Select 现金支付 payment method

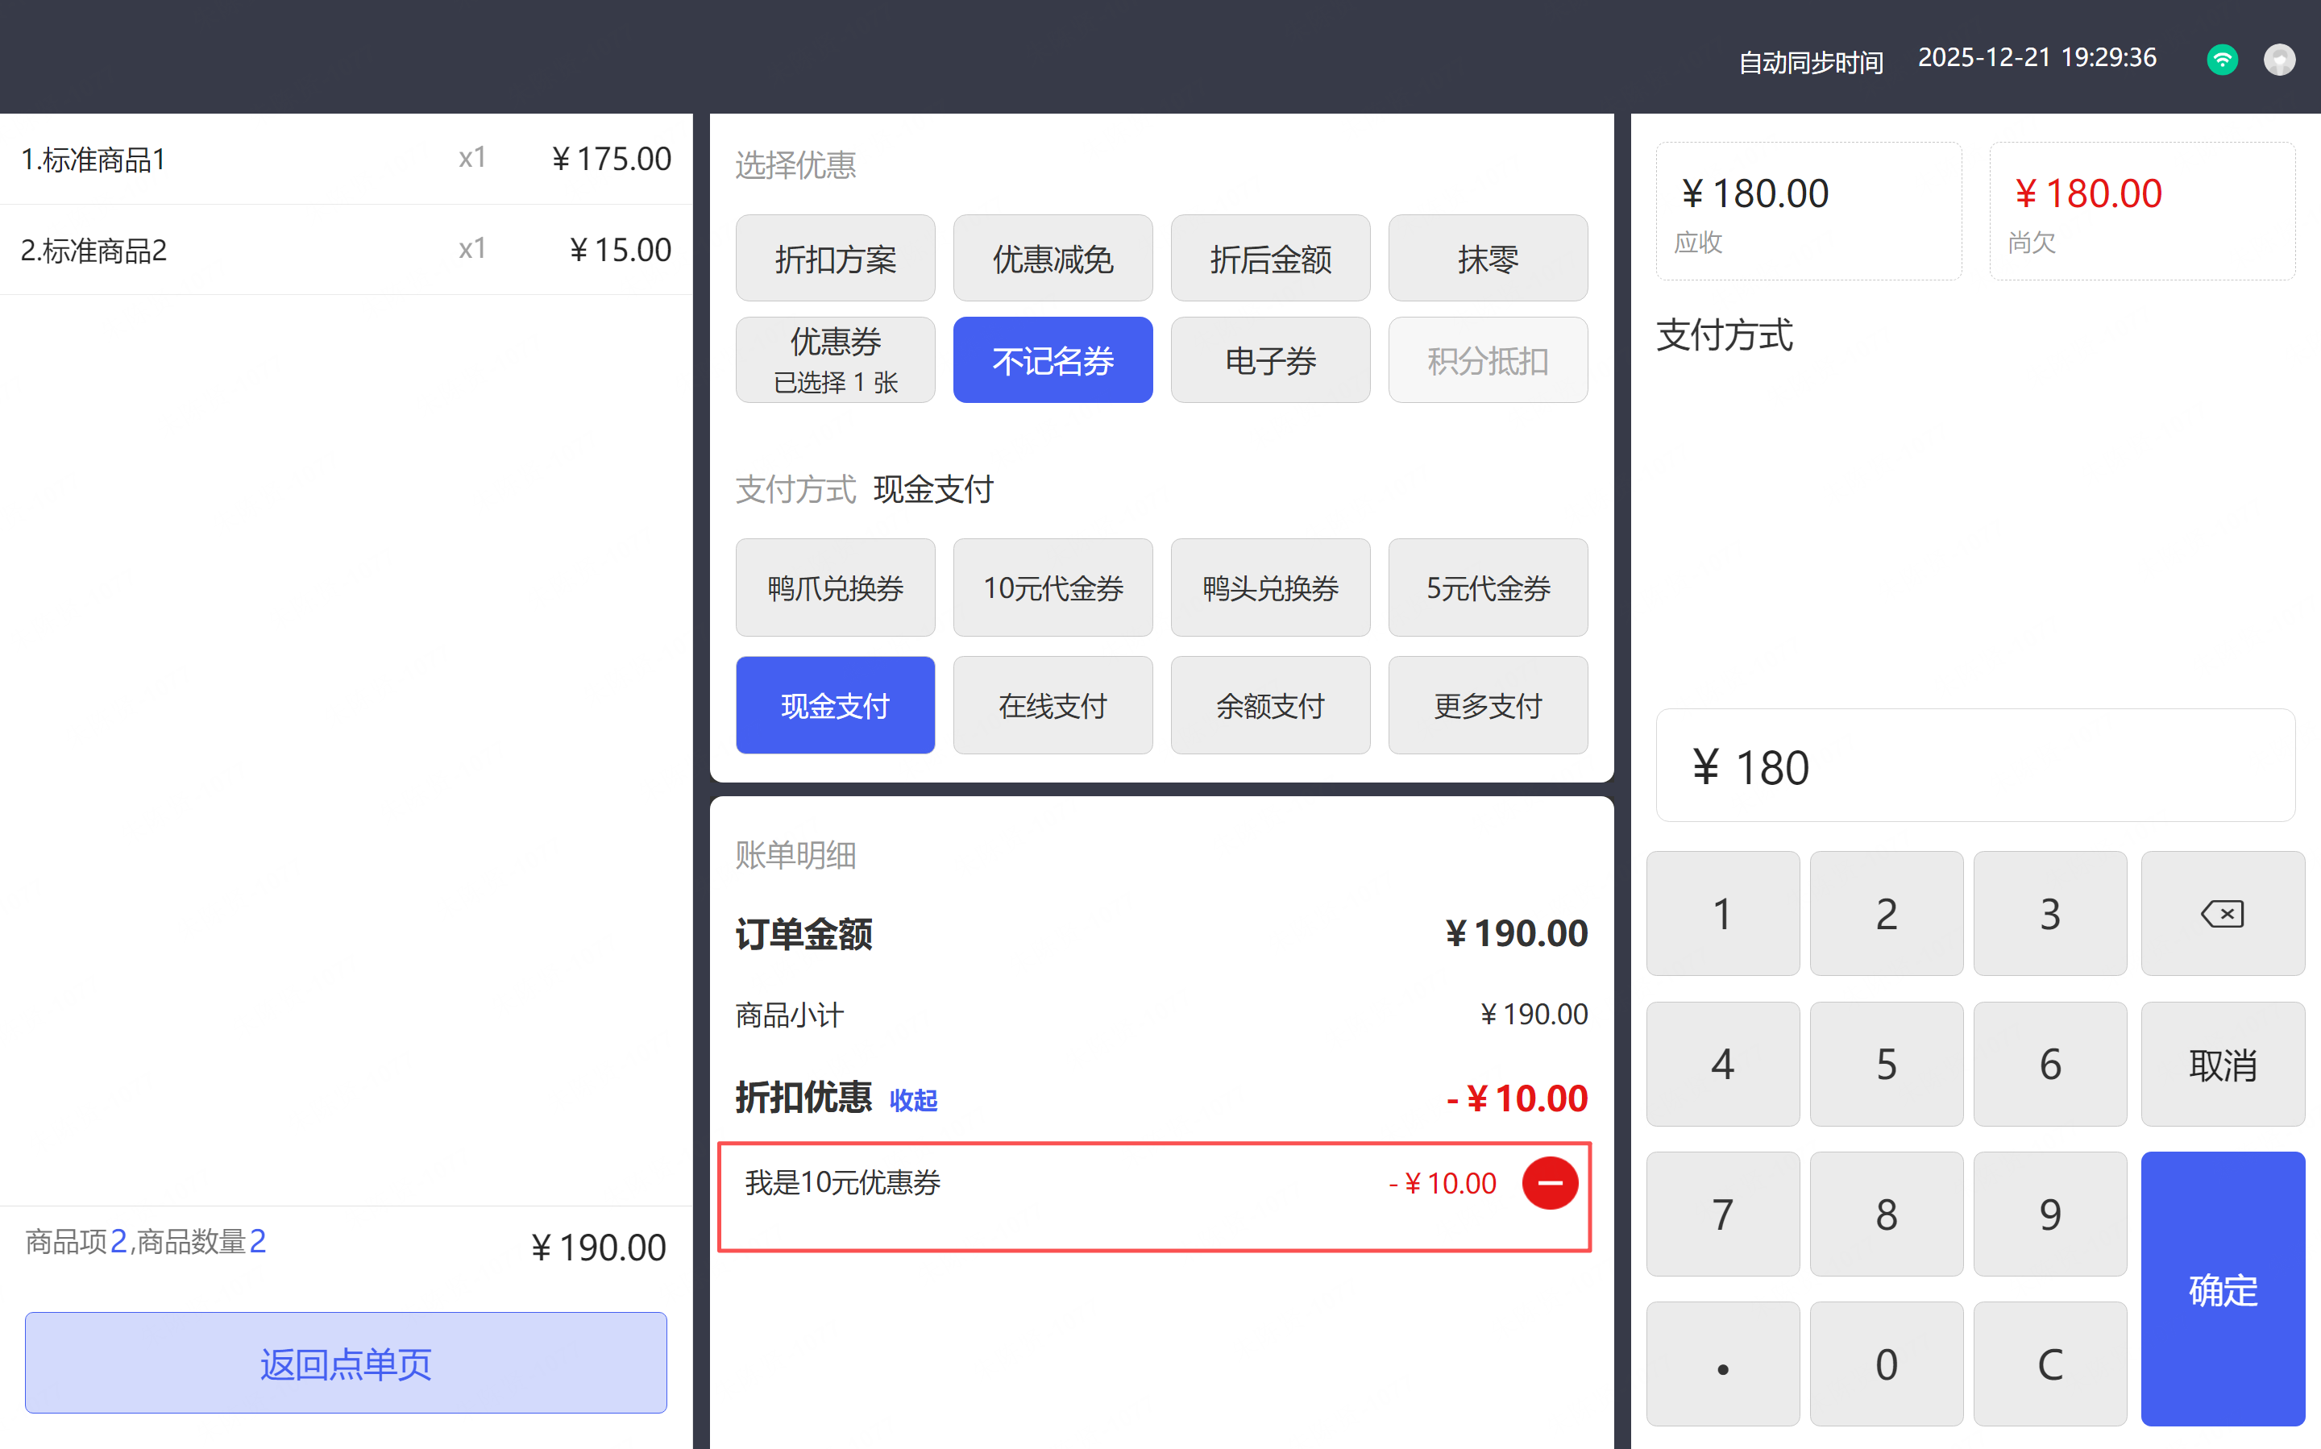click(x=835, y=705)
